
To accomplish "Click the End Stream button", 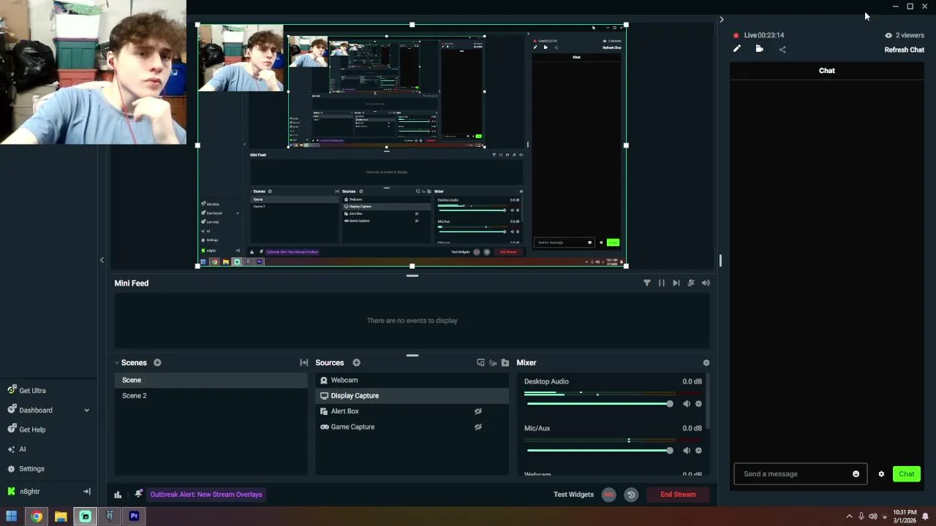I will (x=678, y=495).
